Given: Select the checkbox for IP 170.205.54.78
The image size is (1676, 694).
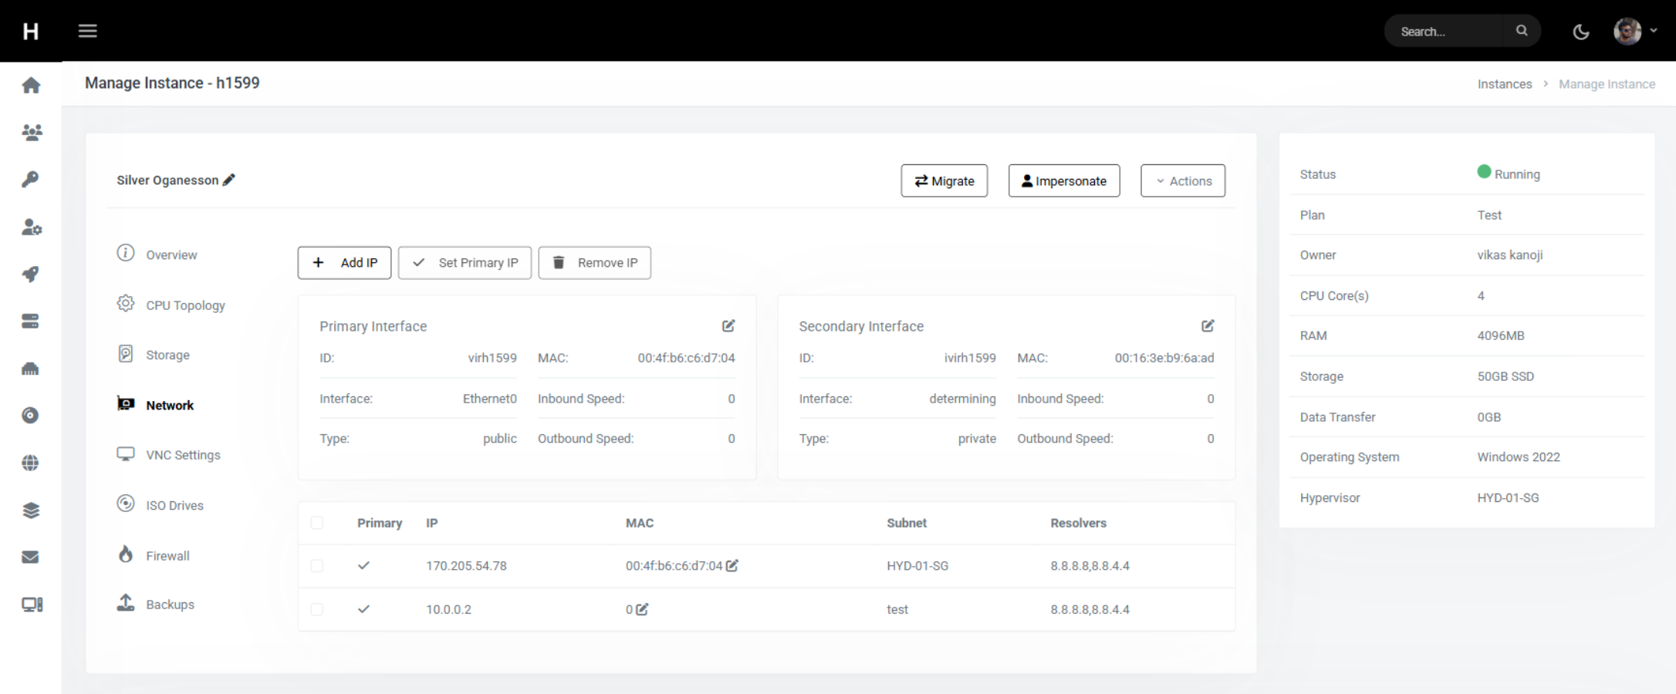Looking at the screenshot, I should (317, 566).
